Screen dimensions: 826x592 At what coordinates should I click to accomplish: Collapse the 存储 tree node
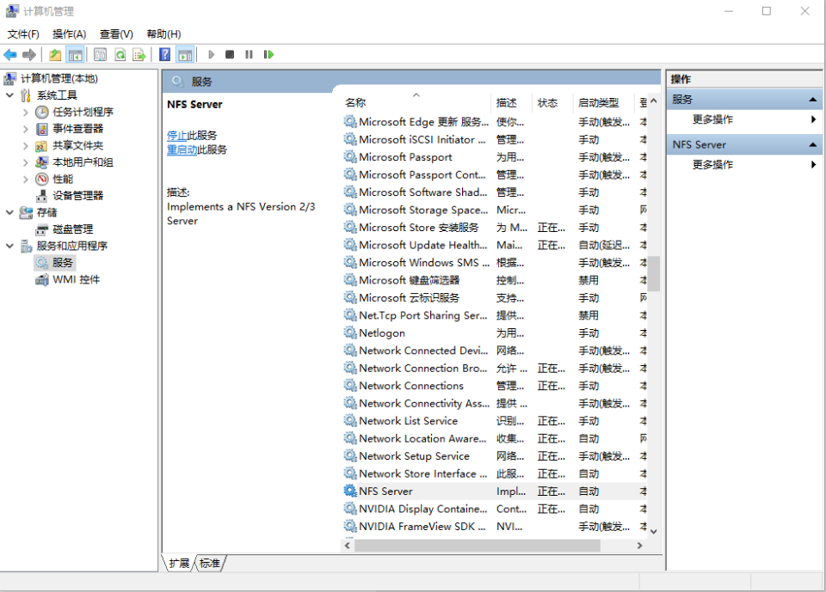(x=9, y=212)
